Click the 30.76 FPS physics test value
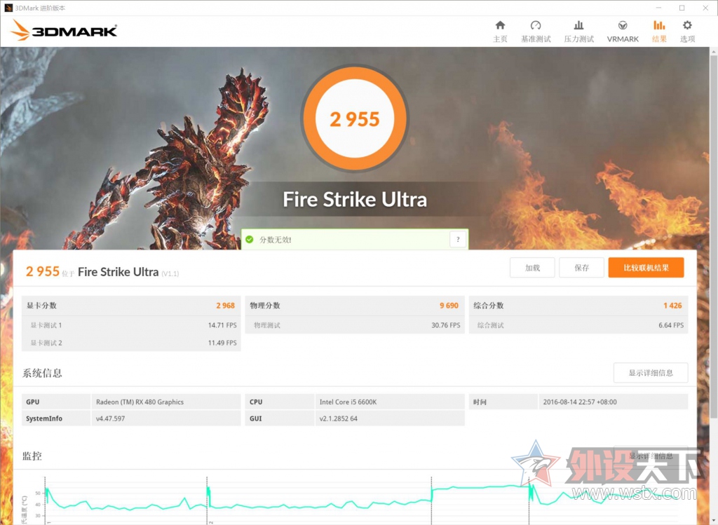 [445, 325]
